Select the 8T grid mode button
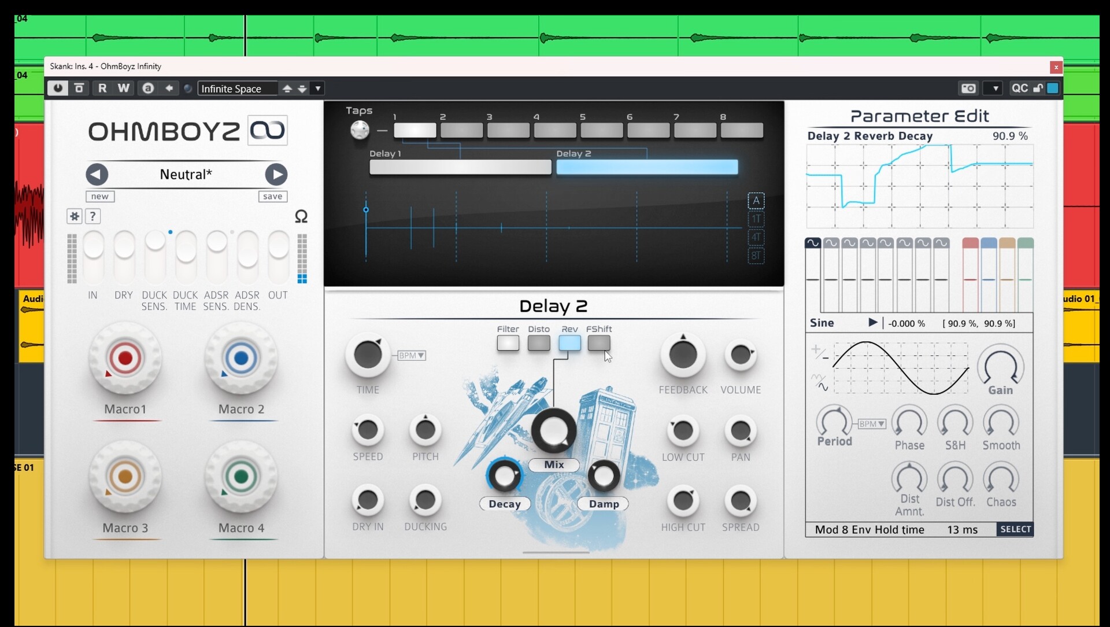This screenshot has width=1110, height=627. 756,256
